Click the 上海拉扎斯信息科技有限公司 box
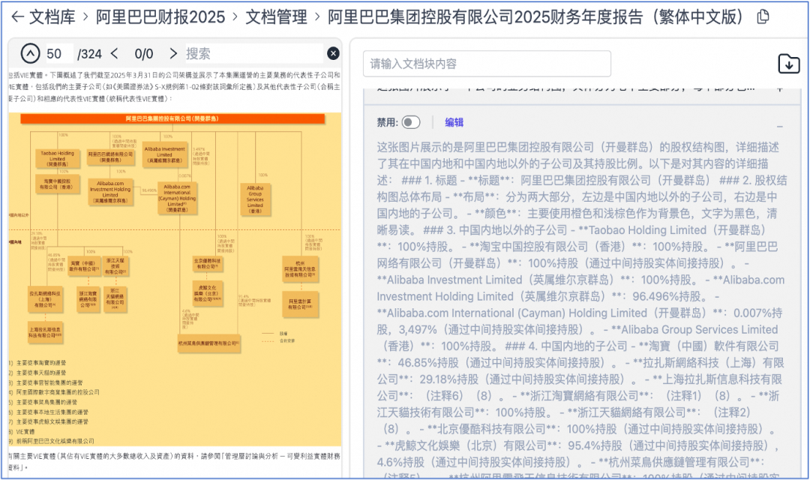The height and width of the screenshot is (480, 810). (x=46, y=333)
